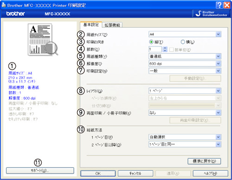This screenshot has height=180, width=232.
Task: Close the print settings dialog
Action: click(227, 5)
